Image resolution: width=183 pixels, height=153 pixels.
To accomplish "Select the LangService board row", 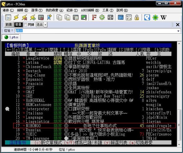I will pyautogui.click(x=88, y=58).
